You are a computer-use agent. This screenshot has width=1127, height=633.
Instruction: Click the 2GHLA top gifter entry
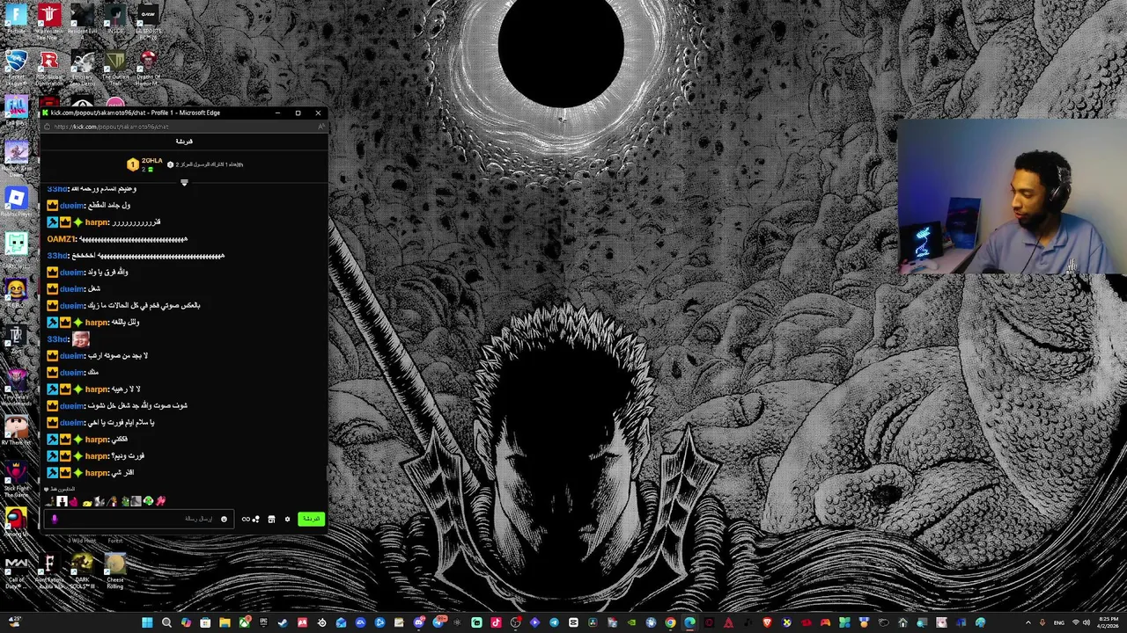pos(144,164)
